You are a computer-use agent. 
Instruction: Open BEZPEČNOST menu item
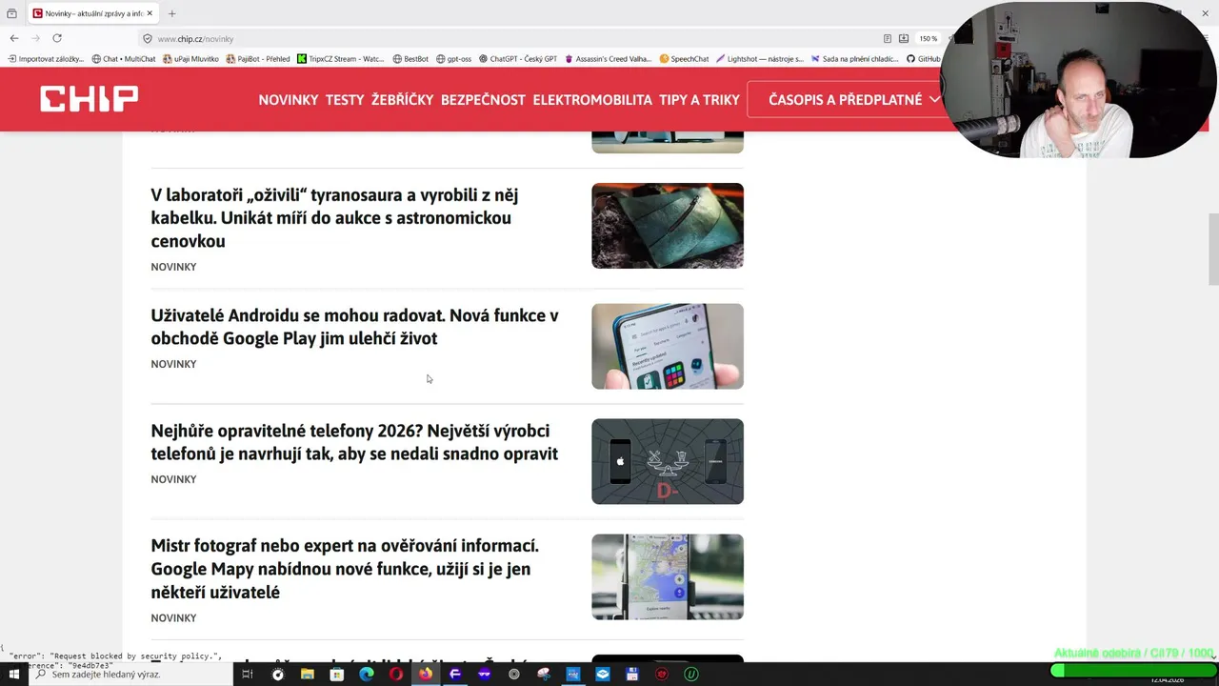click(x=483, y=99)
